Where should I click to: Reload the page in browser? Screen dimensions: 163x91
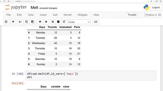point(4,1)
